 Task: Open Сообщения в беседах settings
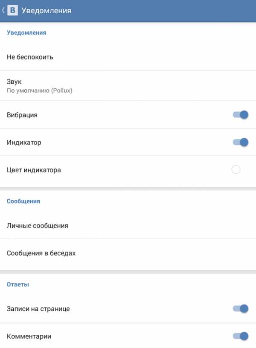[41, 253]
